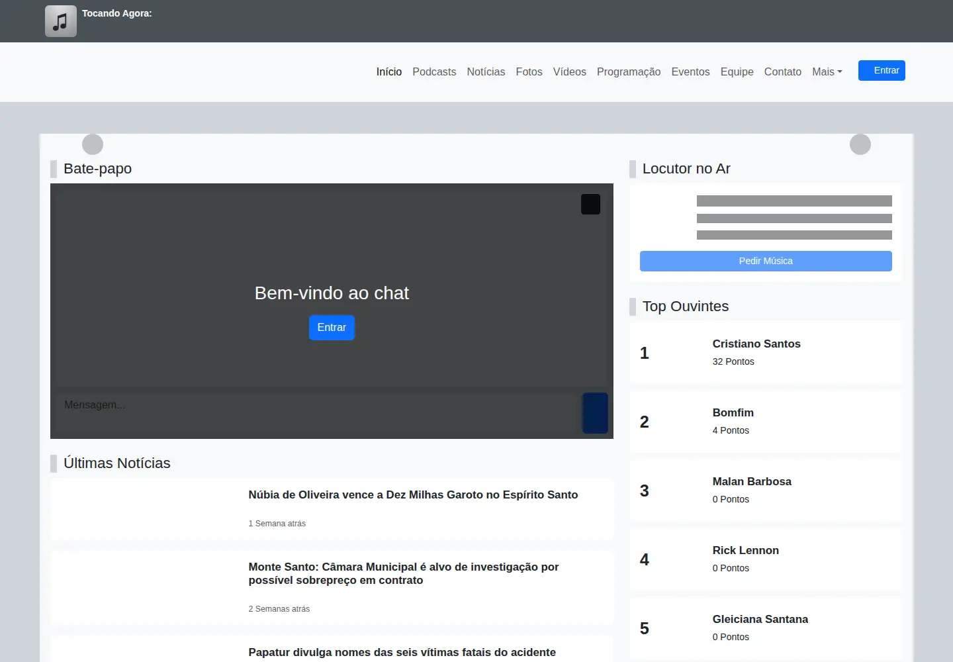Click the Locutor no Ar heading
Image resolution: width=953 pixels, height=662 pixels.
686,169
